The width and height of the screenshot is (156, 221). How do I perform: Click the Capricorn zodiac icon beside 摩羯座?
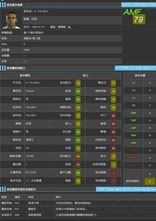click(x=69, y=27)
